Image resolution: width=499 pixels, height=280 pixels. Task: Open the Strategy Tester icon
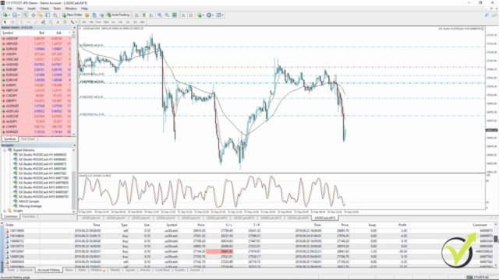click(x=55, y=15)
